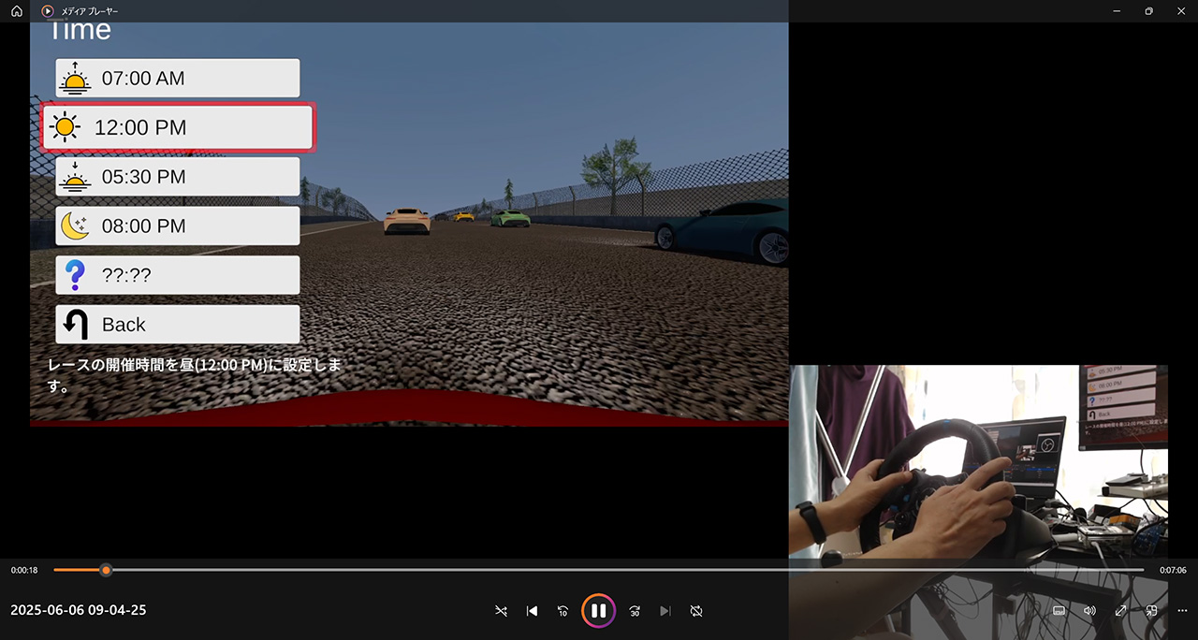Open the volume control
The height and width of the screenshot is (640, 1198).
(x=1089, y=611)
